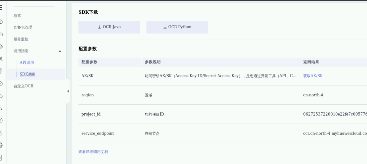
Task: Open 总览 in the sidebar
Action: (x=17, y=16)
